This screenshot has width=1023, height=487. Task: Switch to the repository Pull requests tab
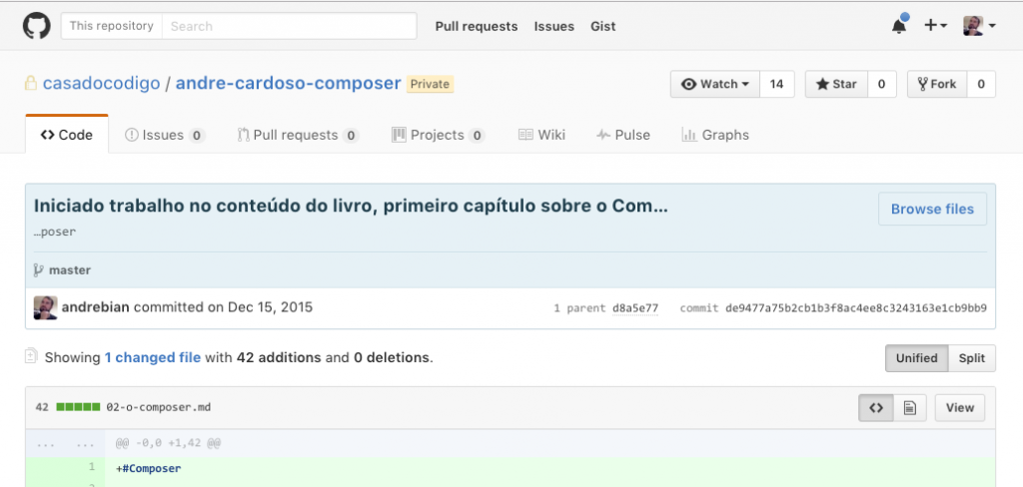298,135
